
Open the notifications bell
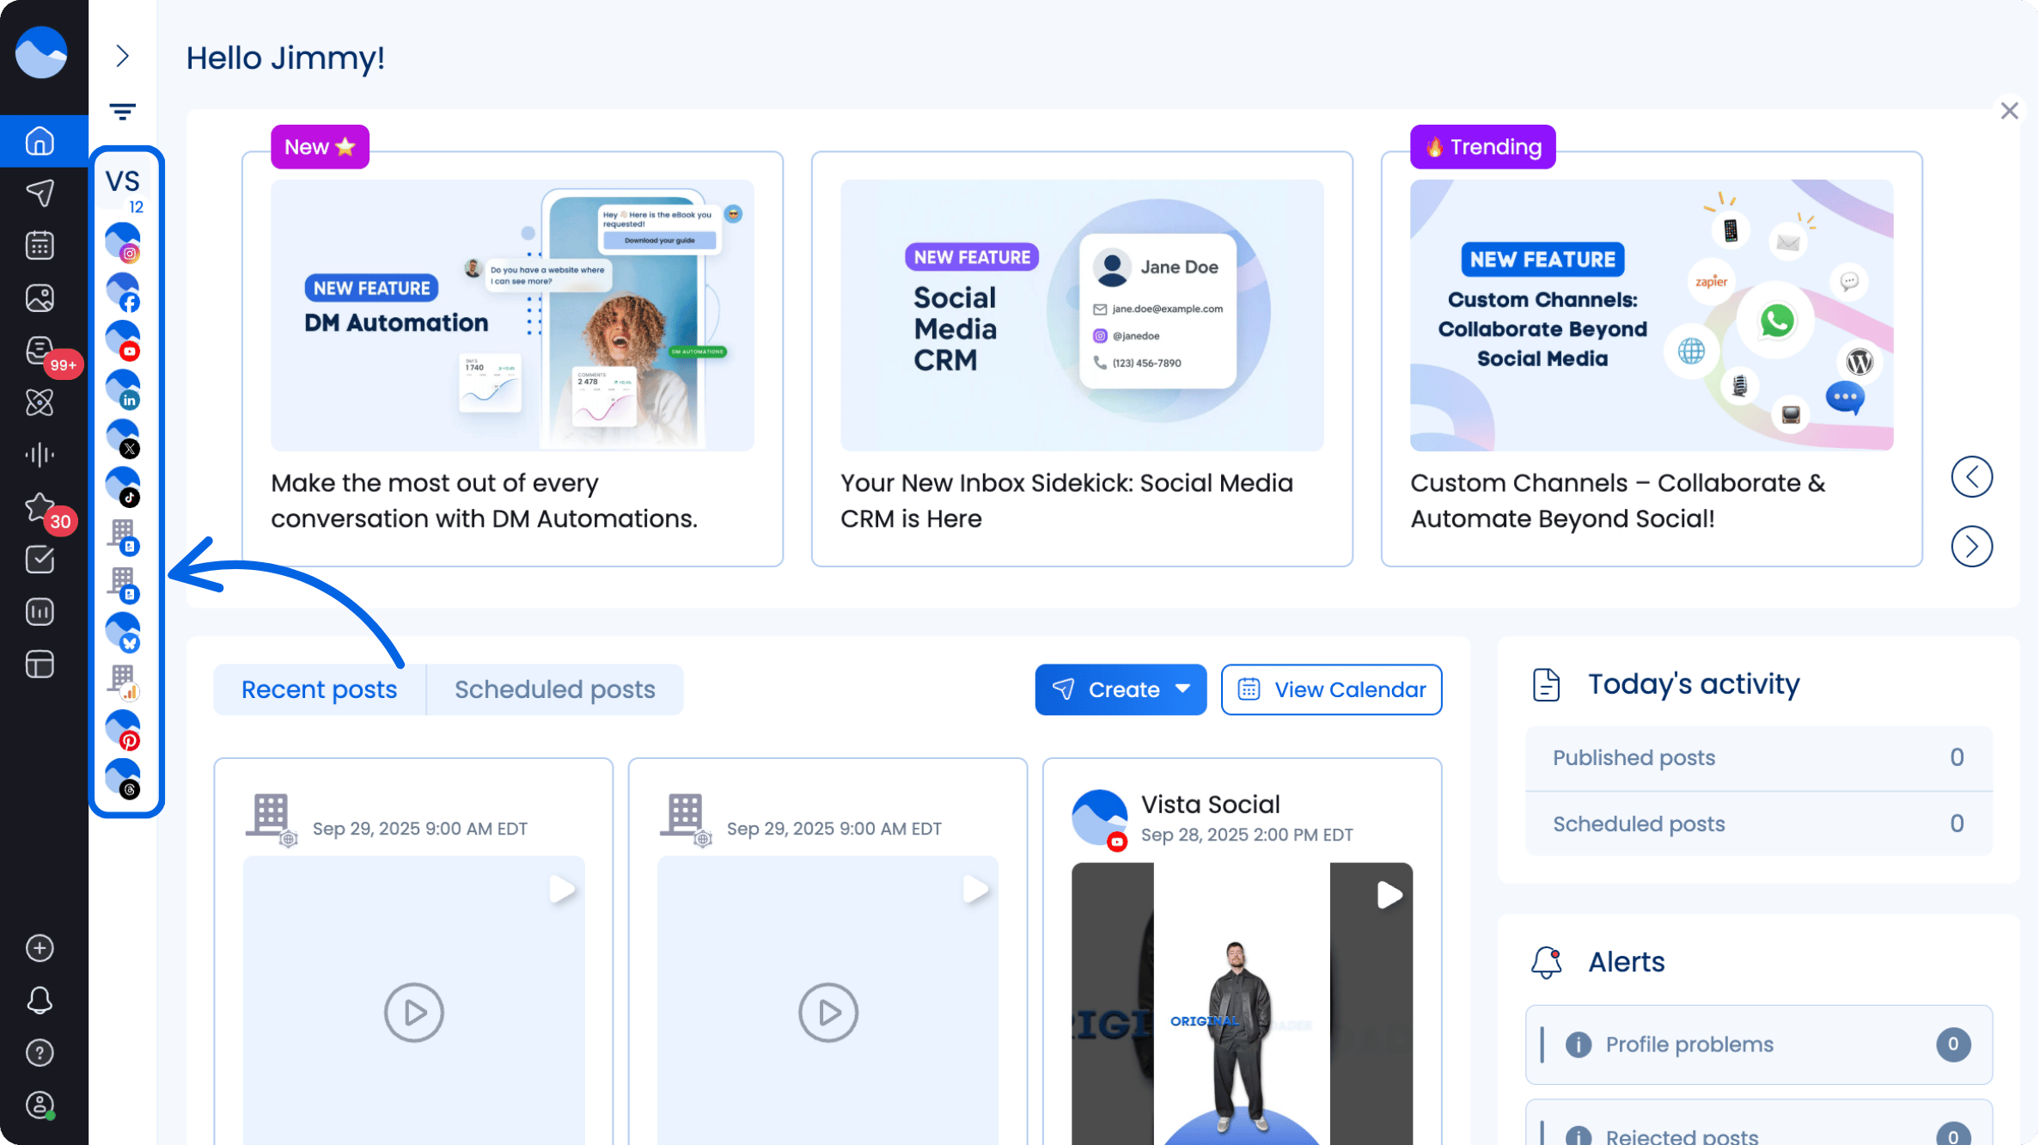tap(41, 1000)
